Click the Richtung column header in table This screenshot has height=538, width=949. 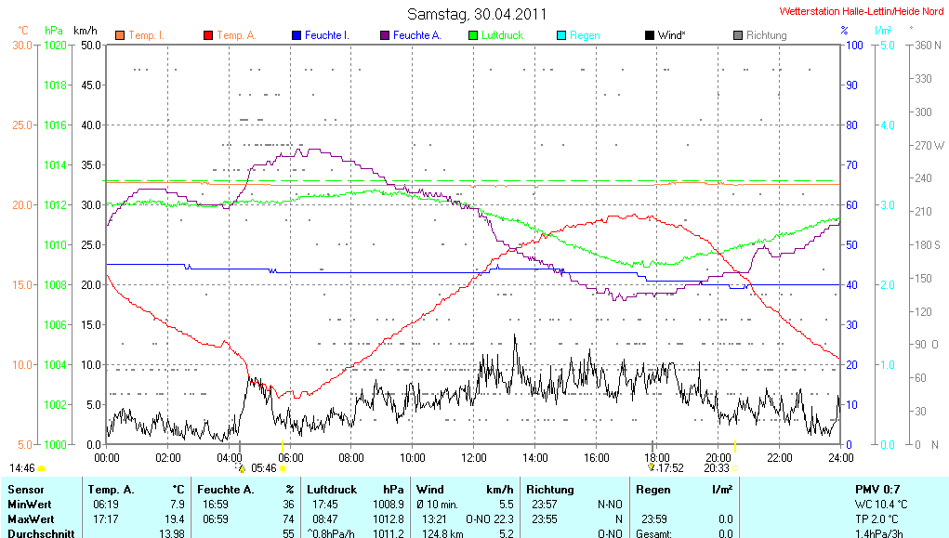pos(550,489)
